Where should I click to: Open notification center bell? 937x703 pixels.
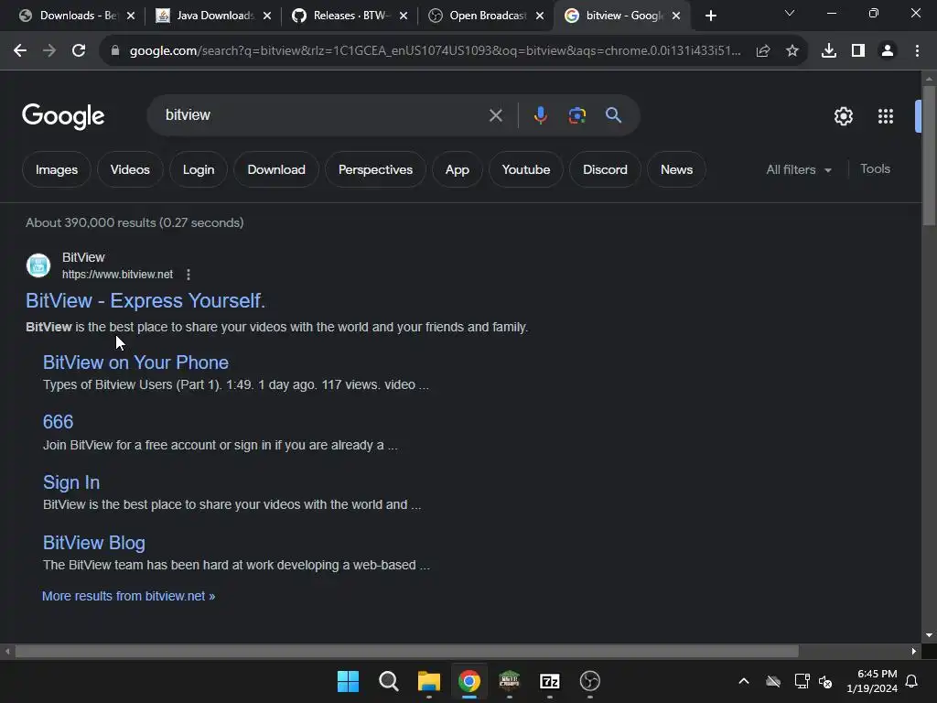click(x=911, y=681)
